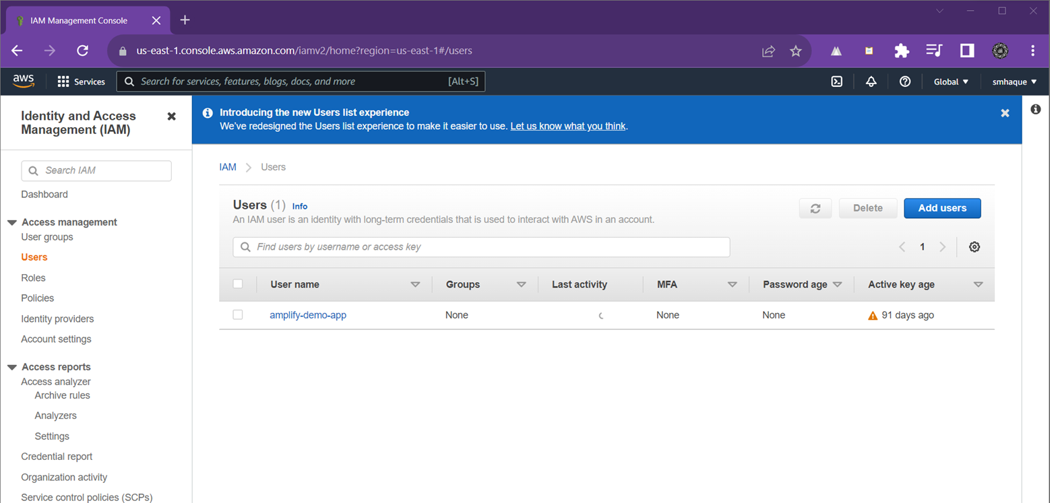
Task: Open the amplify-demo-app user link
Action: click(308, 315)
